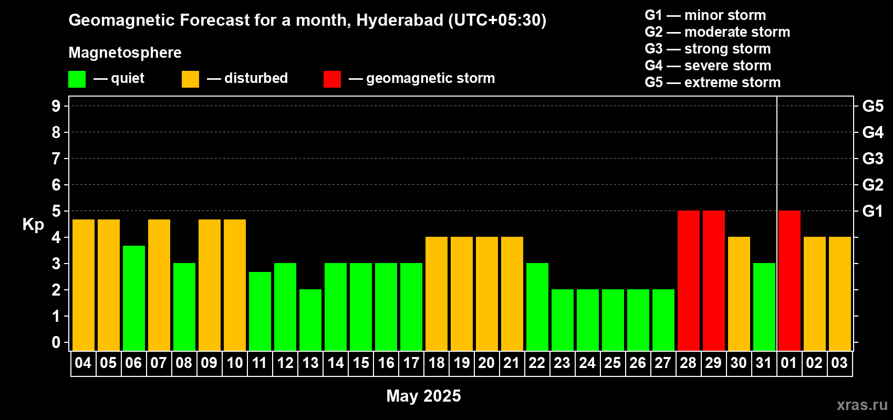Select the date label 31

point(764,363)
